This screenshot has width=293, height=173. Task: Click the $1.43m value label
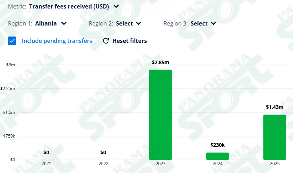pyautogui.click(x=275, y=107)
